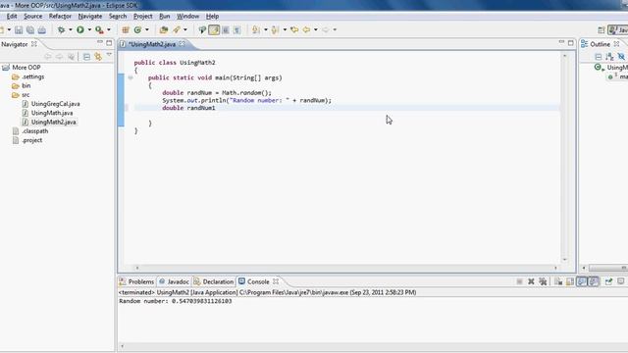Viewport: 628px width, 353px height.
Task: Click the Save icon in toolbar
Action: (19, 30)
